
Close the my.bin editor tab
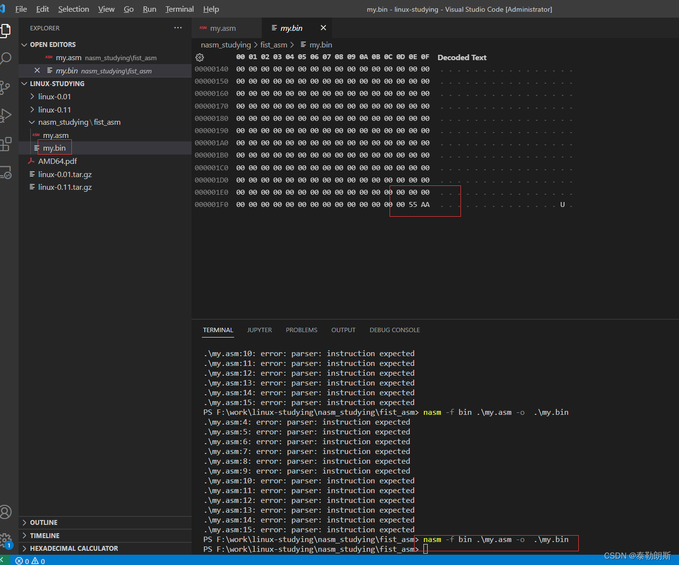click(x=323, y=28)
